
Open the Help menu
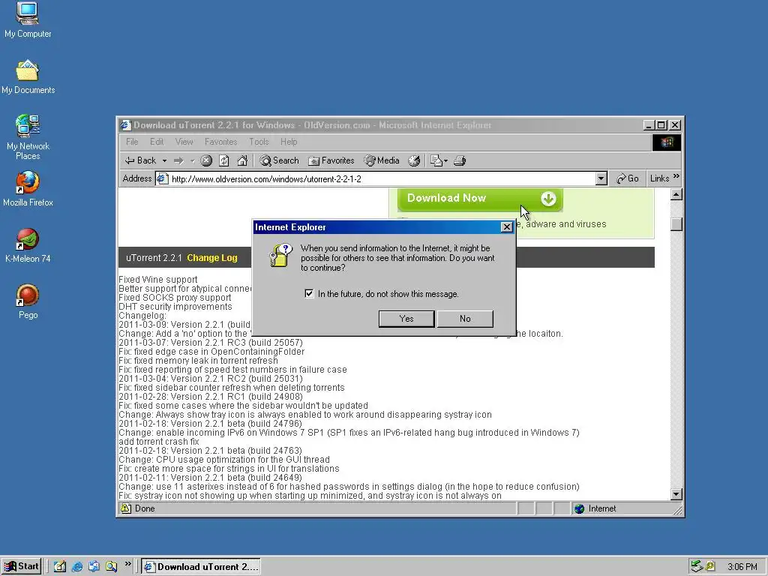[289, 142]
